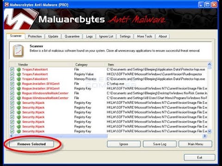
Task: Click the Scanner clipboard chart icon
Action: coord(18,51)
